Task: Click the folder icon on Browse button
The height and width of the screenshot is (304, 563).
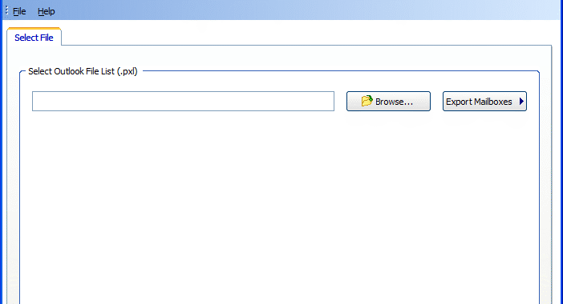Action: (367, 101)
